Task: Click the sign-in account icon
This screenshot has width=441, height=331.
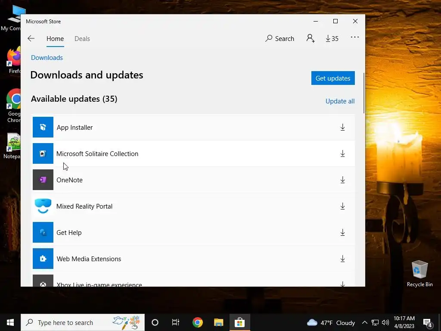Action: 311,38
